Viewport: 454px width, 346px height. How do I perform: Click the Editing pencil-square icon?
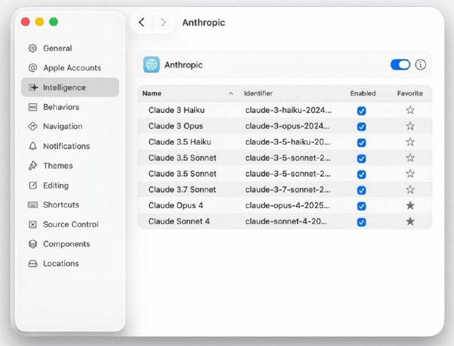coord(33,185)
